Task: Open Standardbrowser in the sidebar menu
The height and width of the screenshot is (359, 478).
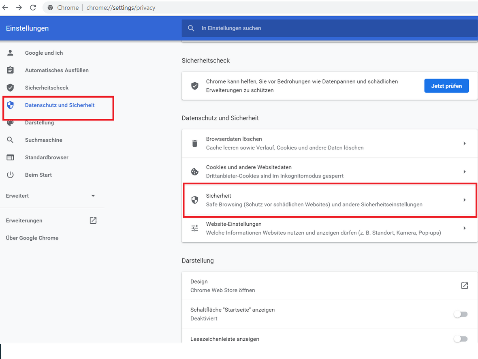Action: [x=47, y=158]
